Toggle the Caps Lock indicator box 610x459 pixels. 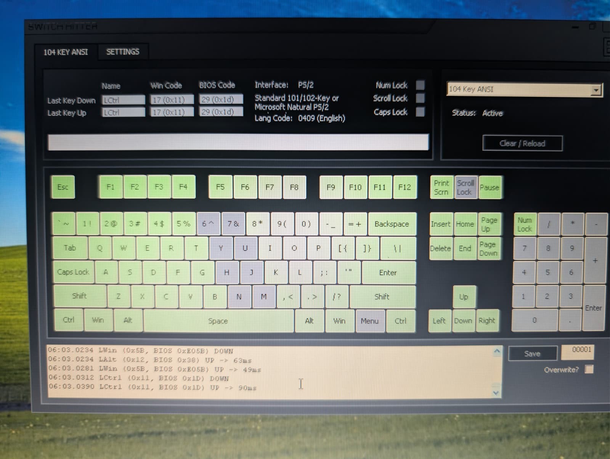point(420,112)
